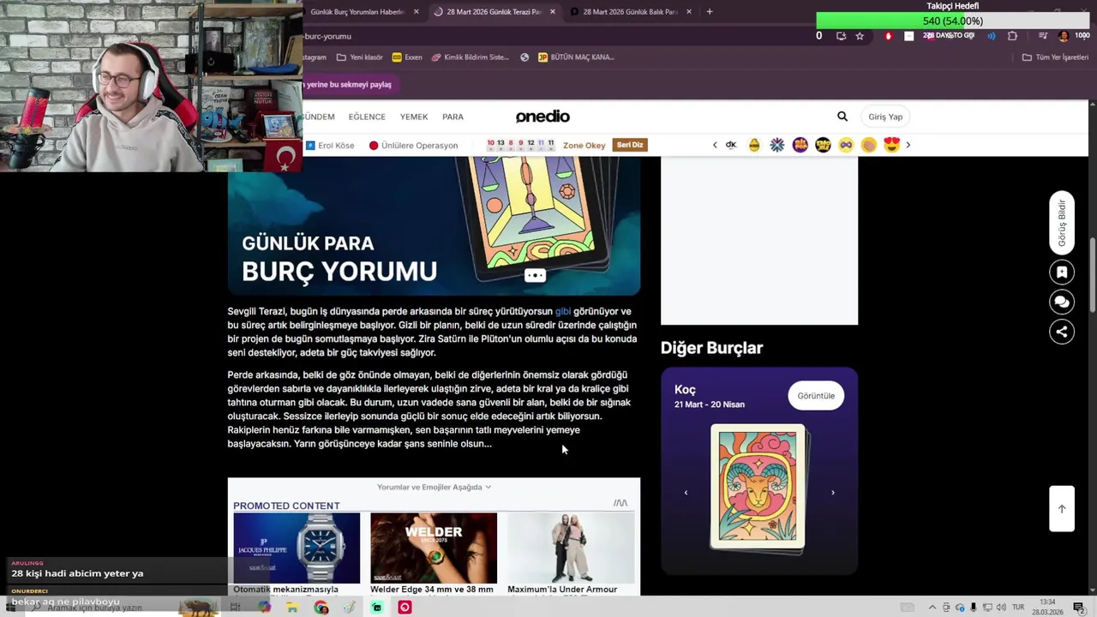Image resolution: width=1097 pixels, height=617 pixels.
Task: Open 'Erol Köse' topic link
Action: coord(330,146)
